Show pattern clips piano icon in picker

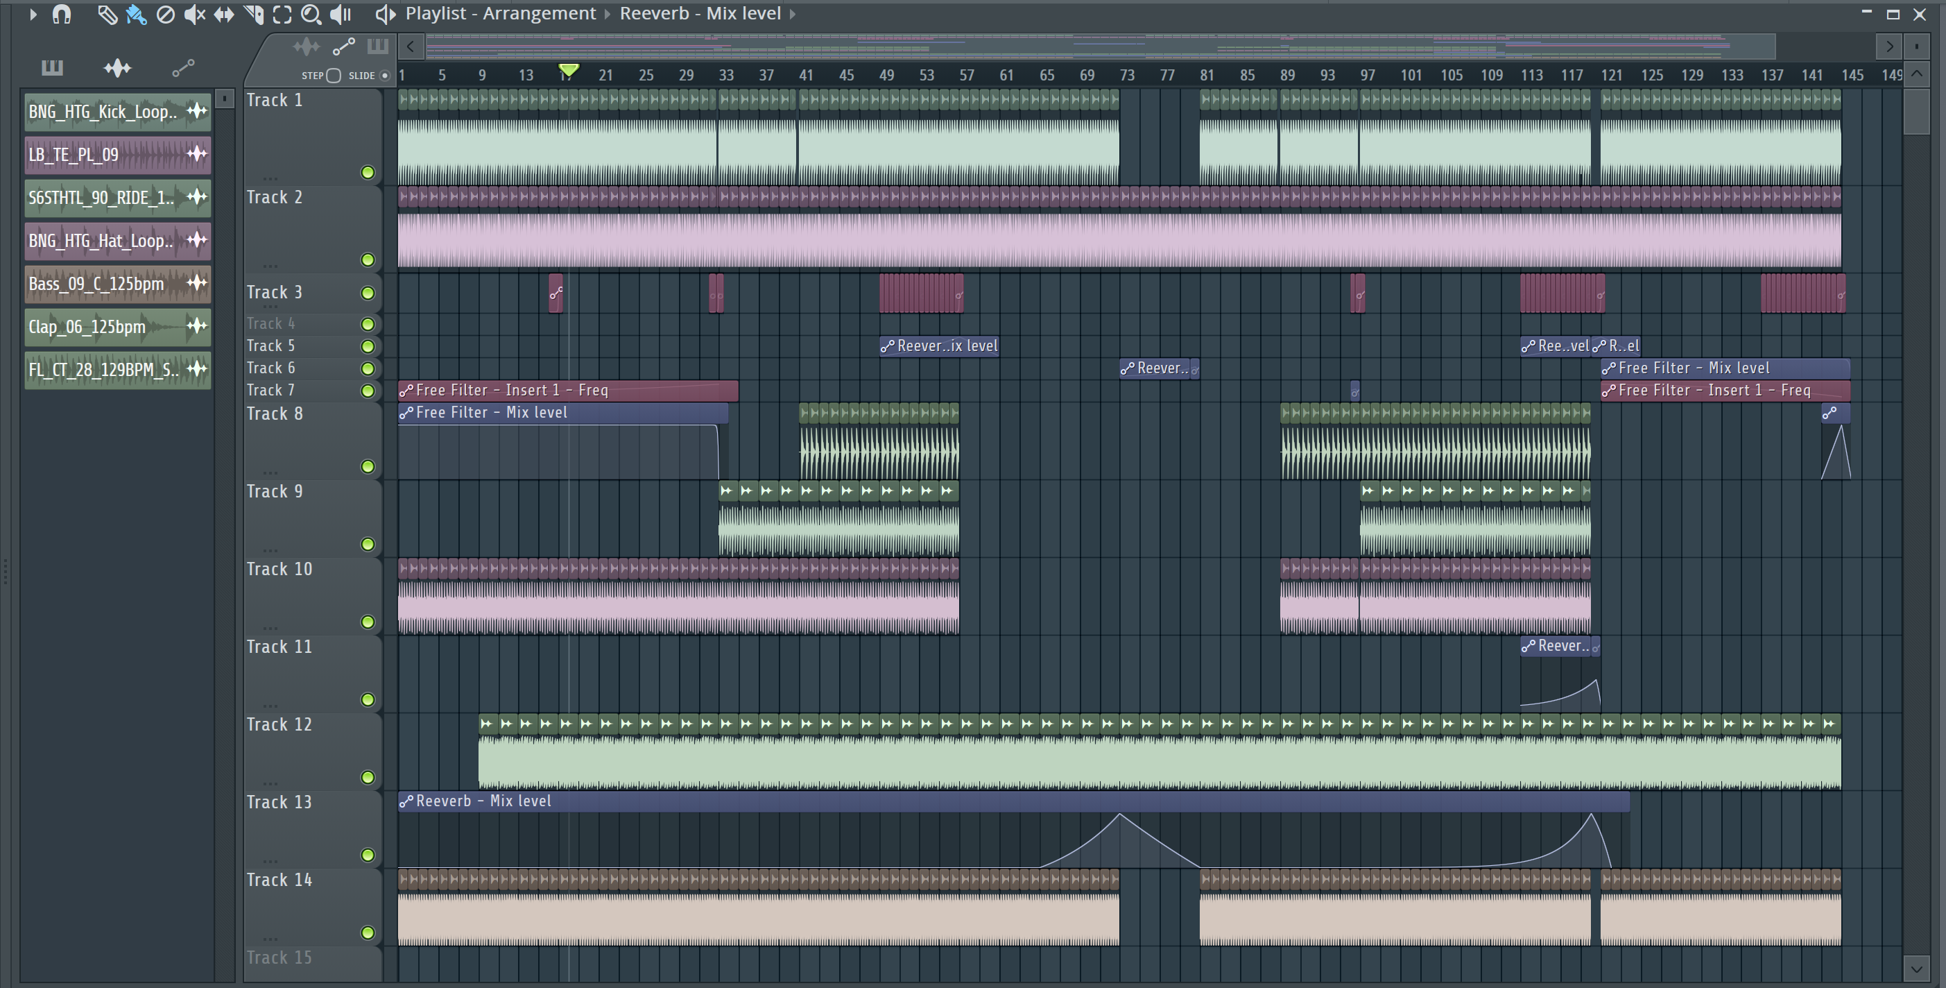52,68
